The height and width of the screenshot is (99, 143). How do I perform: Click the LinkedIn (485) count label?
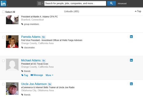[72, 12]
